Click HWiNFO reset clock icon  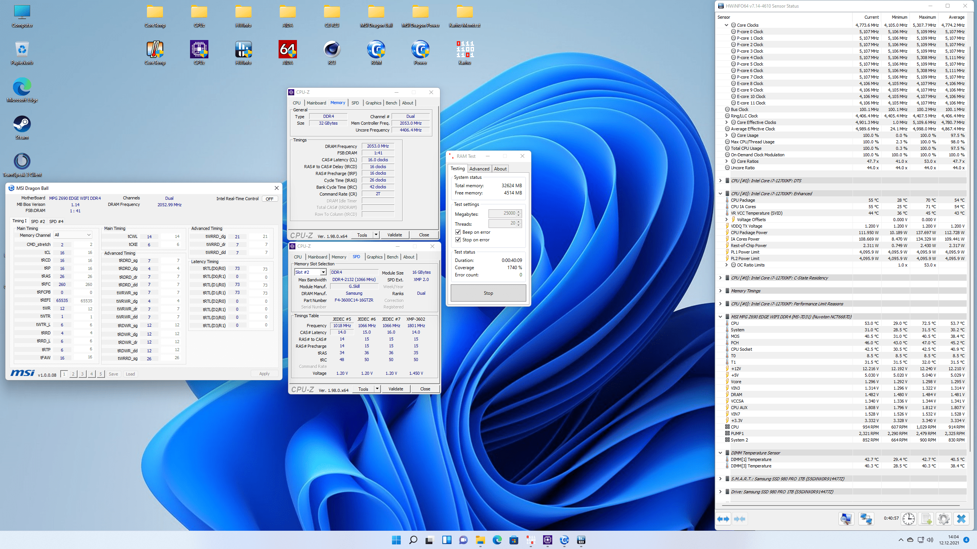[908, 519]
